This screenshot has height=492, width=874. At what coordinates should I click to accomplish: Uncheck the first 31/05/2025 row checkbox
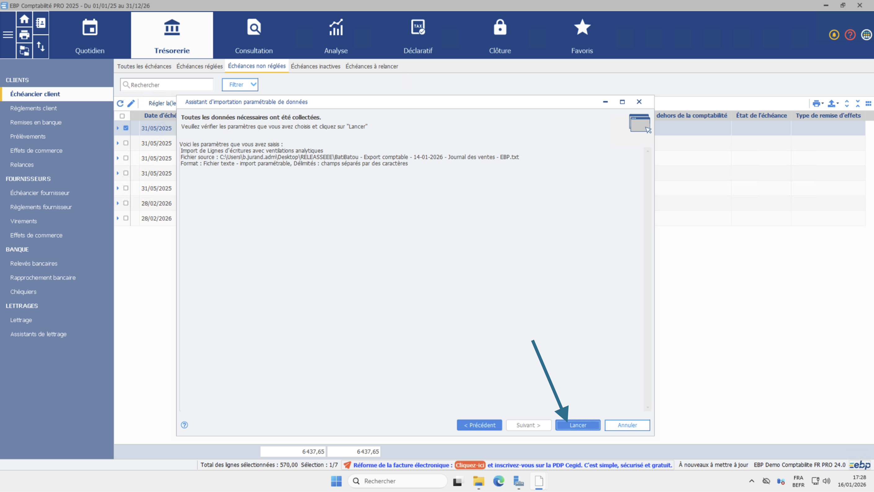pos(126,128)
